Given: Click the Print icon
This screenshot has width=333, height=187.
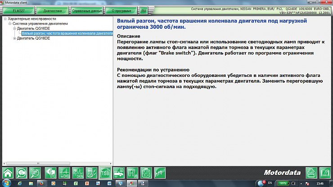Looking at the screenshot, I should pos(311,173).
